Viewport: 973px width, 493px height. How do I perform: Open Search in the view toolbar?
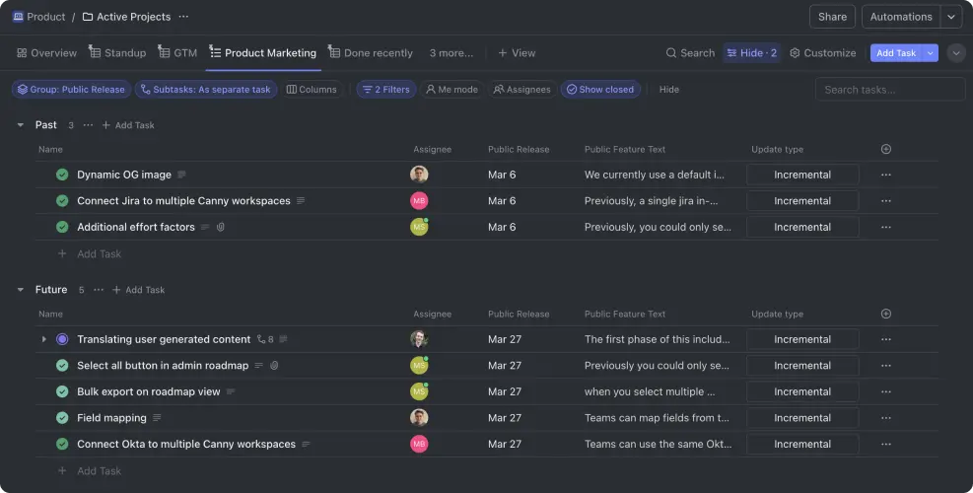click(x=690, y=53)
